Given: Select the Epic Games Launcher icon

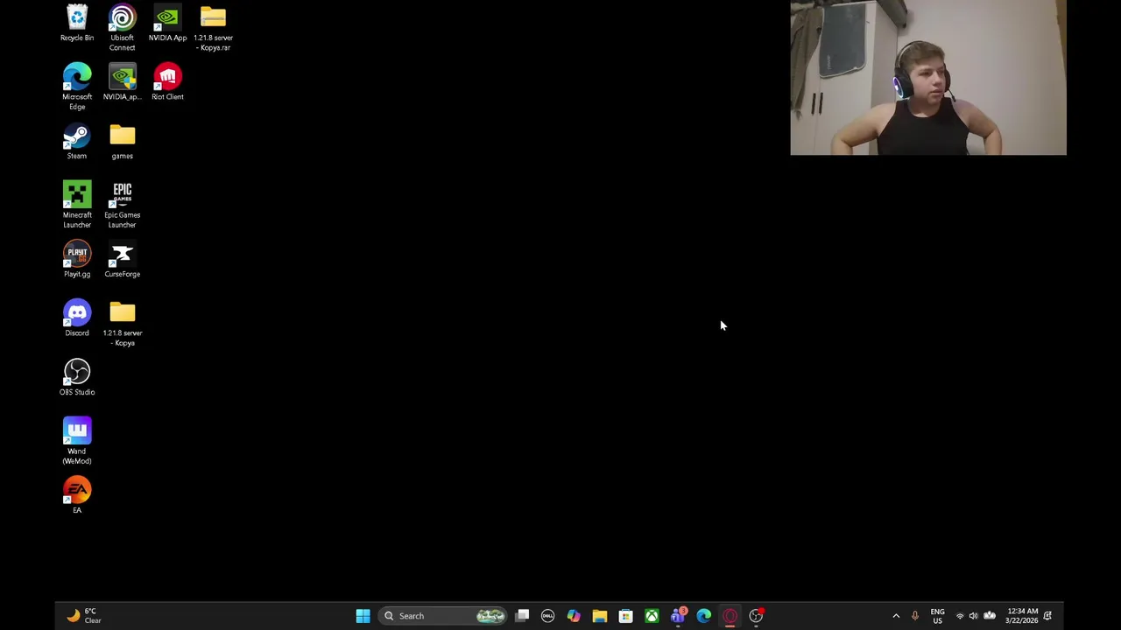Looking at the screenshot, I should [x=123, y=205].
